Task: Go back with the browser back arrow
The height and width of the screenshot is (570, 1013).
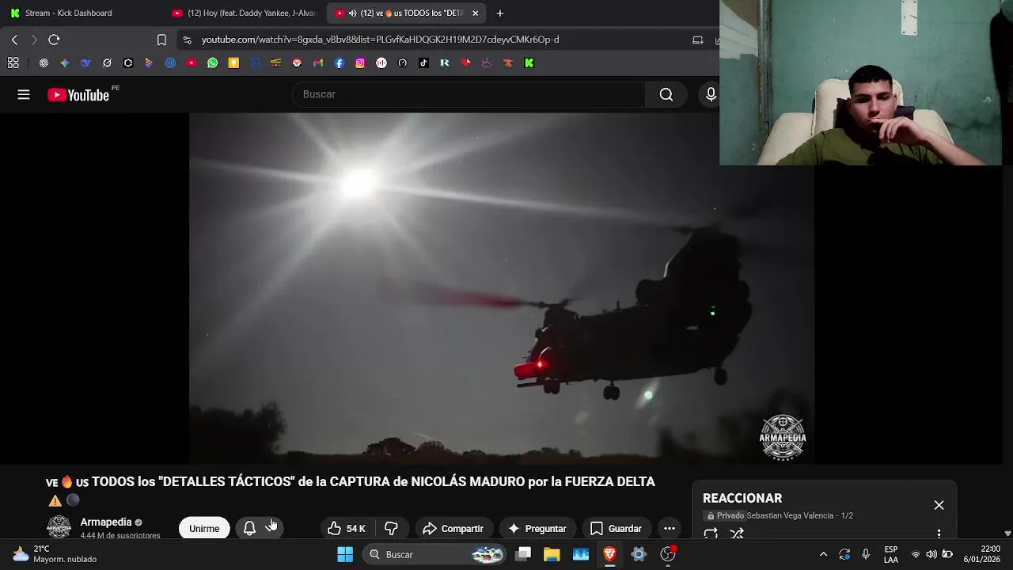Action: 14,40
